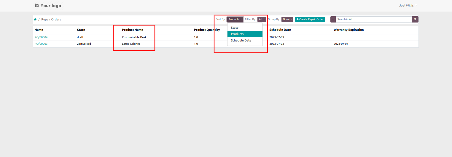The width and height of the screenshot is (452, 157).
Task: Open repair order RO/00003
Action: 41,44
